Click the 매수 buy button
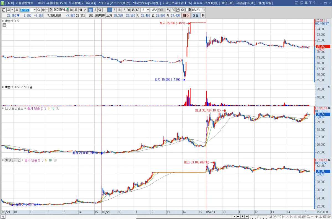Viewport: 332px width, 219px height. [186, 15]
